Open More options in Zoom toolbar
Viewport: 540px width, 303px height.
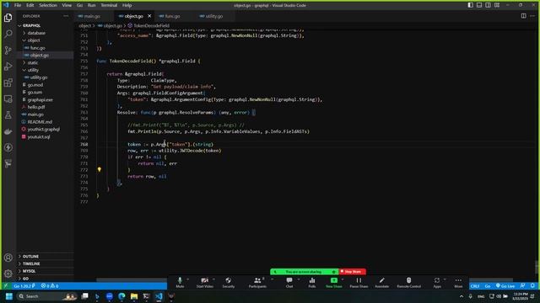[458, 283]
